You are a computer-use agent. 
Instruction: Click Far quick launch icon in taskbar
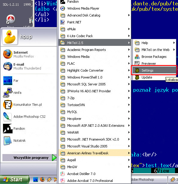tap(35, 180)
